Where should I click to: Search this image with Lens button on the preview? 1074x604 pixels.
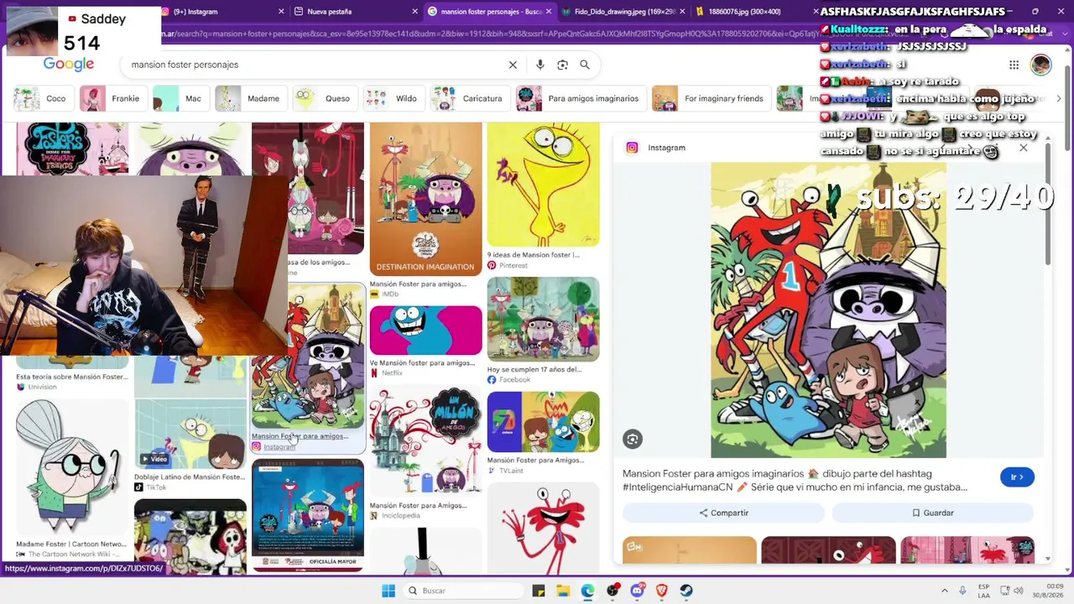pos(633,439)
